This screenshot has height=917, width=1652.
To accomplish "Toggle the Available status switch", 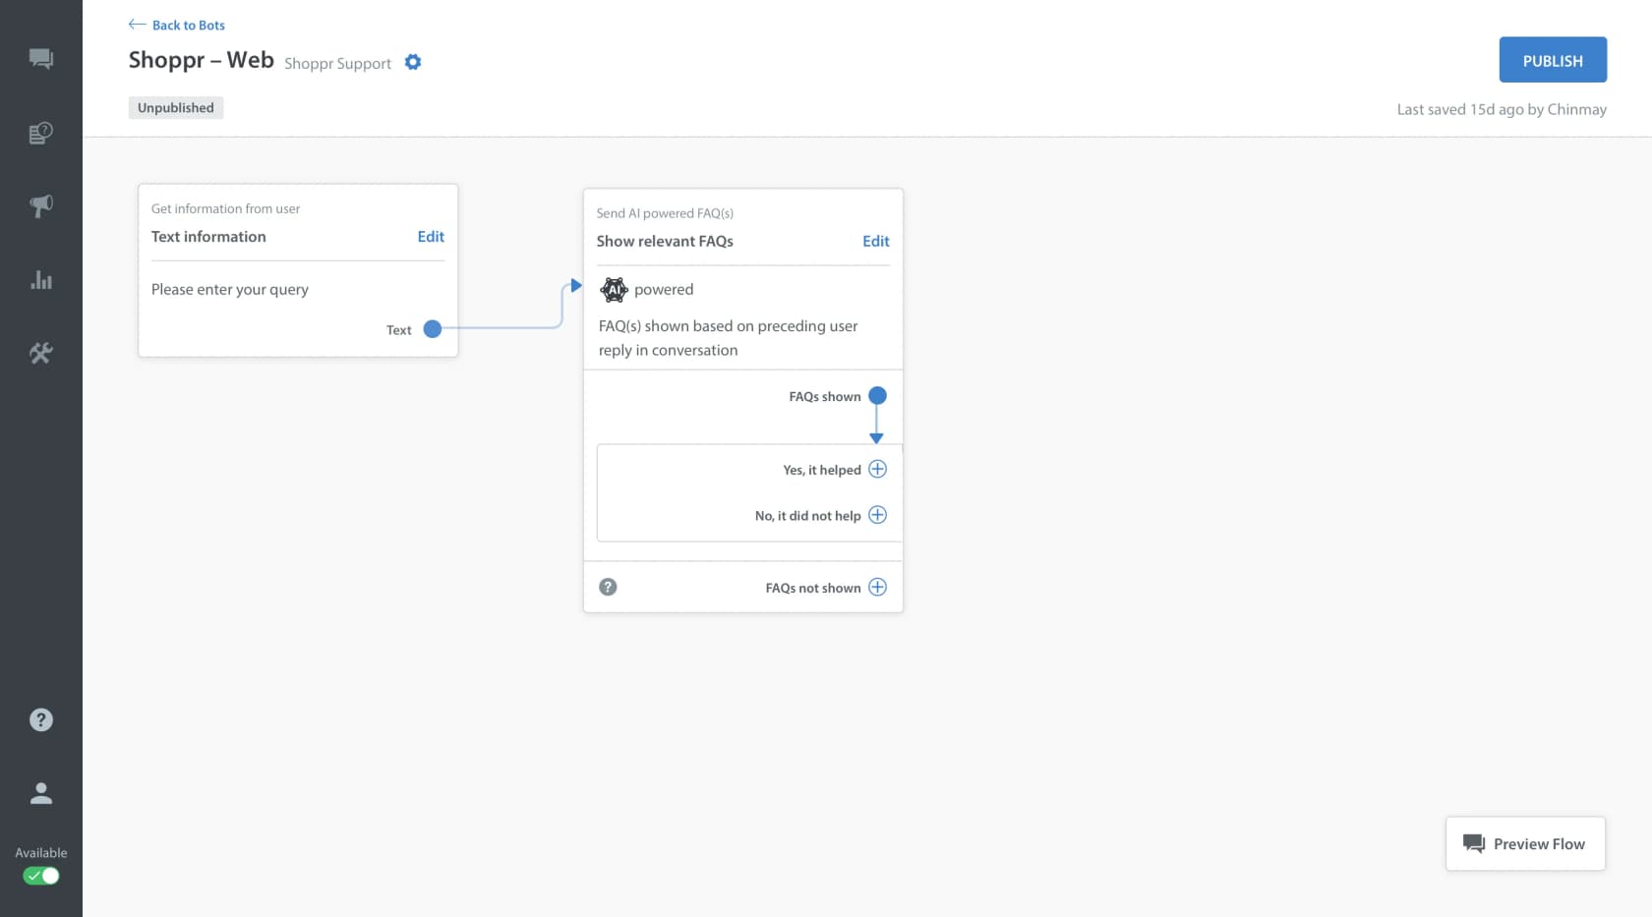I will pos(41,875).
